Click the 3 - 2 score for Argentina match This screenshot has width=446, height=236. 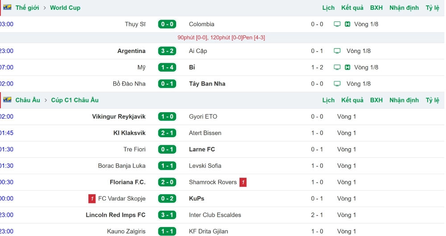pos(167,51)
